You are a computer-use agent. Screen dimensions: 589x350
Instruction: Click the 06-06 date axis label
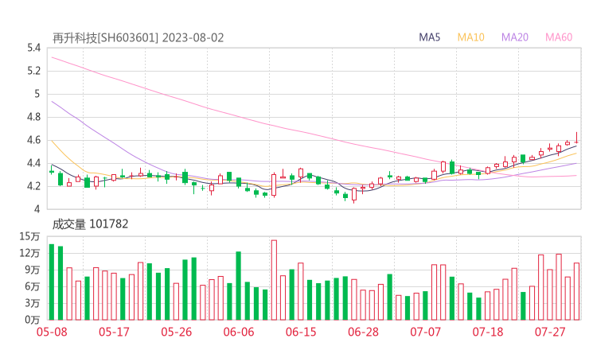239,332
